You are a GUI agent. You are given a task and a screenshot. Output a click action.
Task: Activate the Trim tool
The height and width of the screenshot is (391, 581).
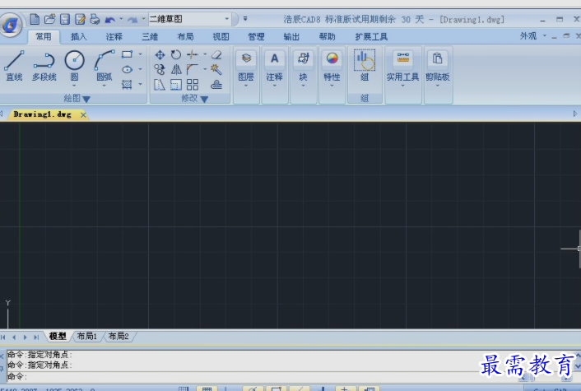[193, 55]
